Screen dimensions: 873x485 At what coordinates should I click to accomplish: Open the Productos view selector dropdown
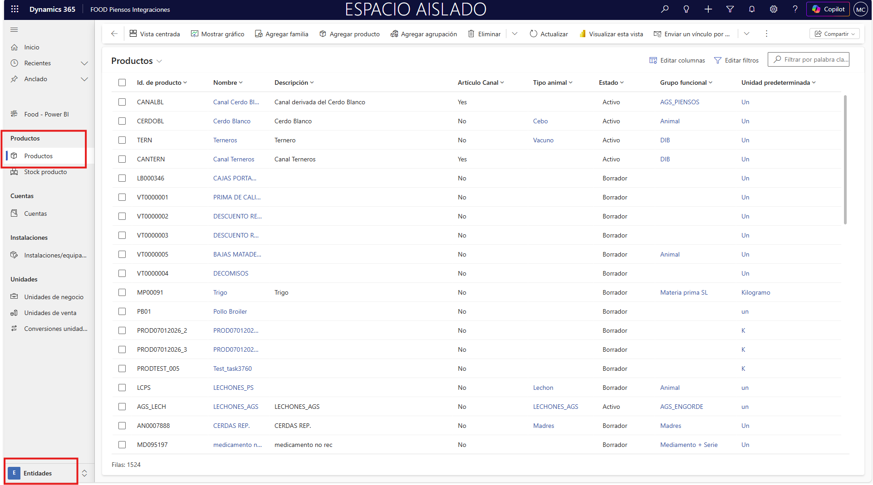click(159, 61)
